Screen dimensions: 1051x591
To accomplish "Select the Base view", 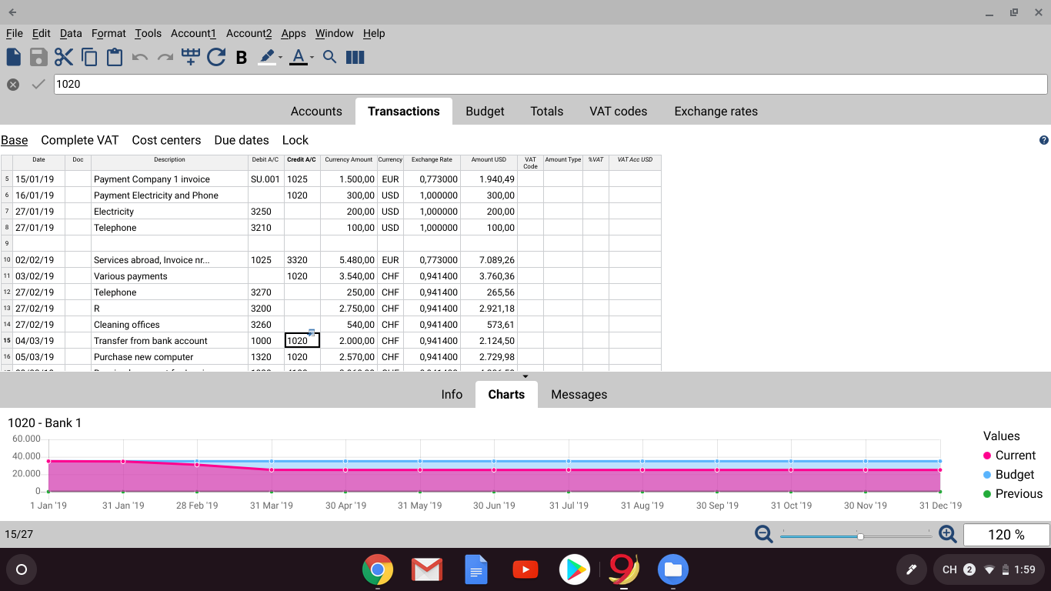I will (x=15, y=140).
